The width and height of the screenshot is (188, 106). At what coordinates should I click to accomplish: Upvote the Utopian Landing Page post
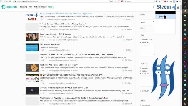click(x=122, y=93)
